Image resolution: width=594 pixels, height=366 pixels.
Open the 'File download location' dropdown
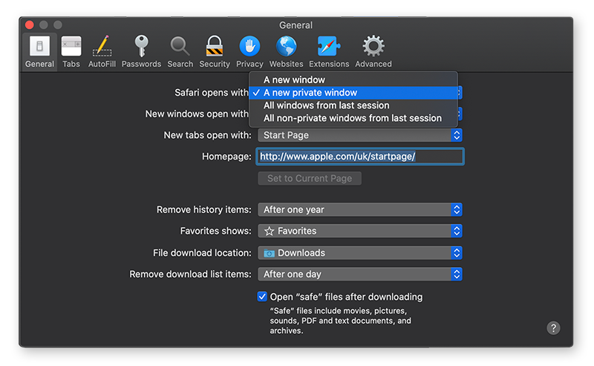pyautogui.click(x=360, y=252)
